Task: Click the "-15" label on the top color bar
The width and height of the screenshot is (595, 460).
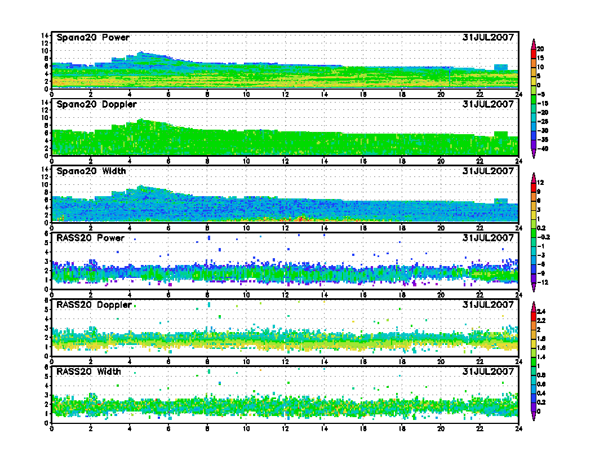Action: [542, 104]
